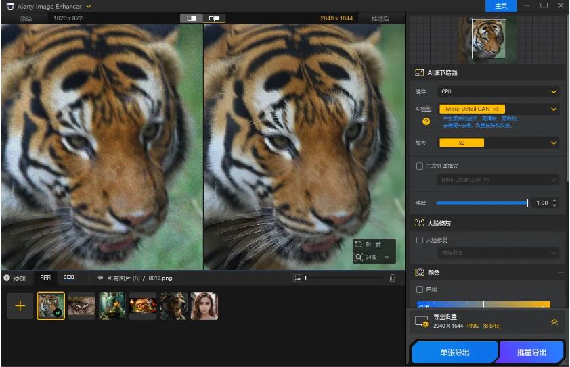Click the 主页 home button
Screen dimensions: 570x367
pos(500,6)
